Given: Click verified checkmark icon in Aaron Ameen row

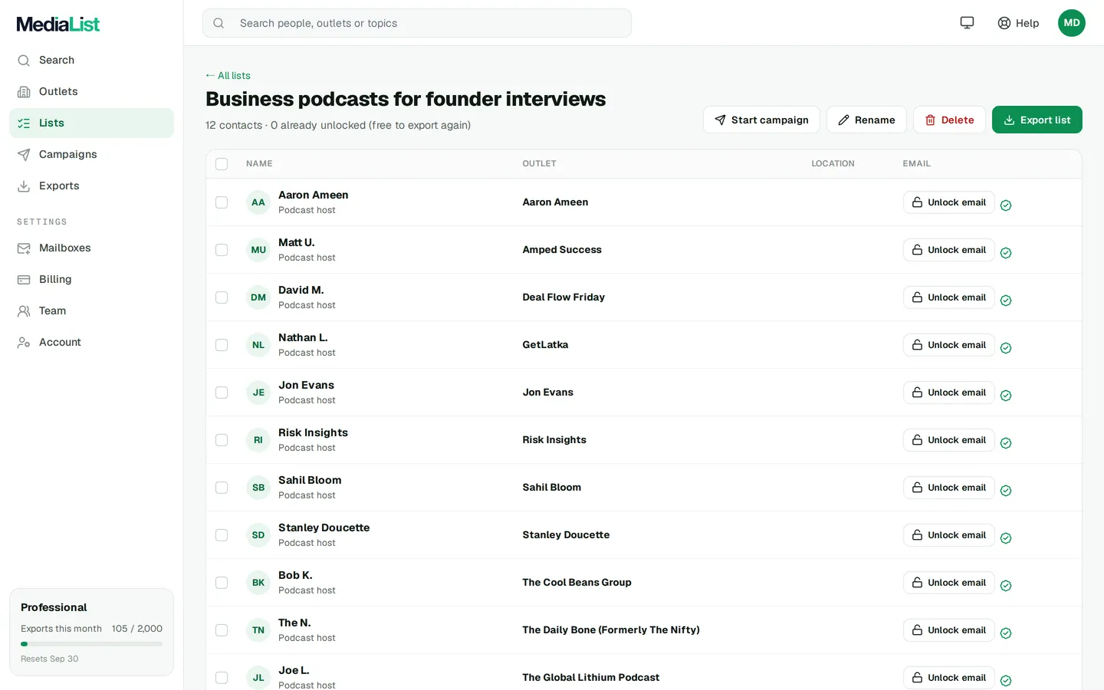Looking at the screenshot, I should click(1006, 205).
